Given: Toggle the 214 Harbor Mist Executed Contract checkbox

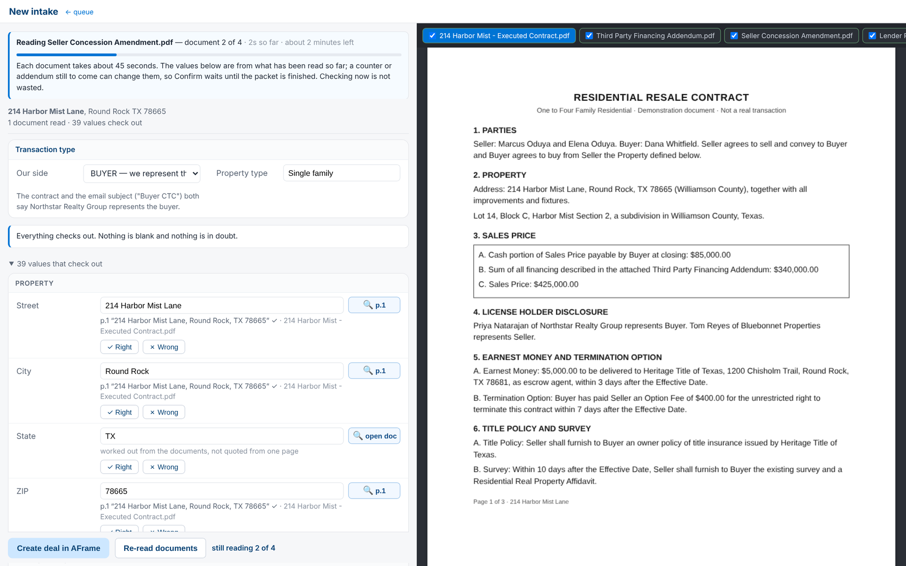Looking at the screenshot, I should click(432, 36).
